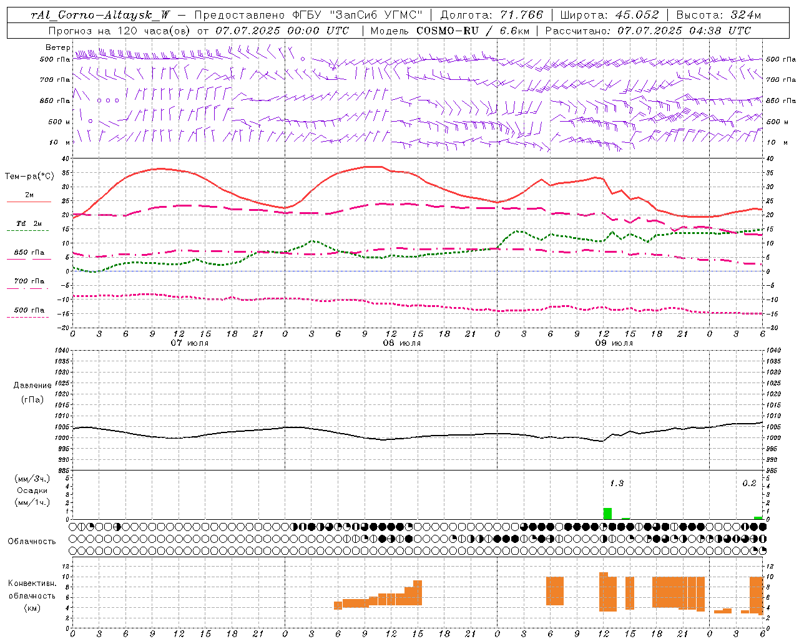Click the (мм/3ч.) precipitation unit label
This screenshot has height=639, width=799.
coord(32,479)
